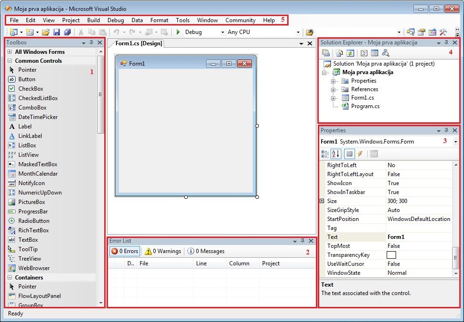Expand the References node in Solution Explorer
The height and width of the screenshot is (322, 464).
(x=333, y=89)
